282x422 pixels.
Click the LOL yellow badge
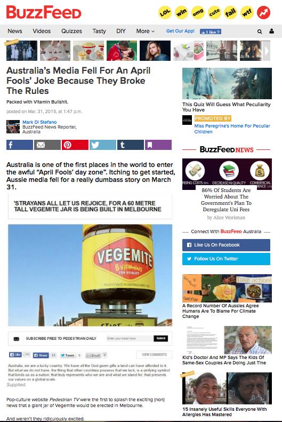pos(165,12)
